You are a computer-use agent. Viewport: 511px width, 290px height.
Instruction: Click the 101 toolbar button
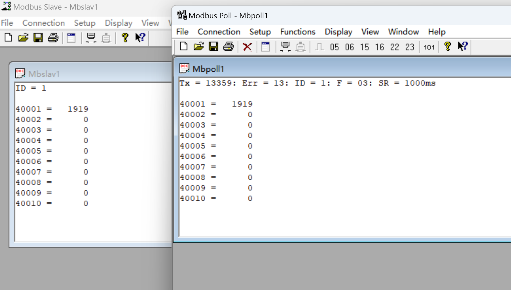coord(429,47)
